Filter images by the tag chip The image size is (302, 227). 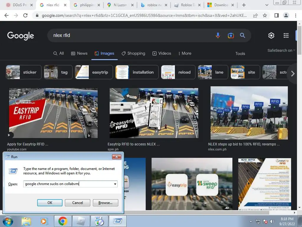coord(58,72)
